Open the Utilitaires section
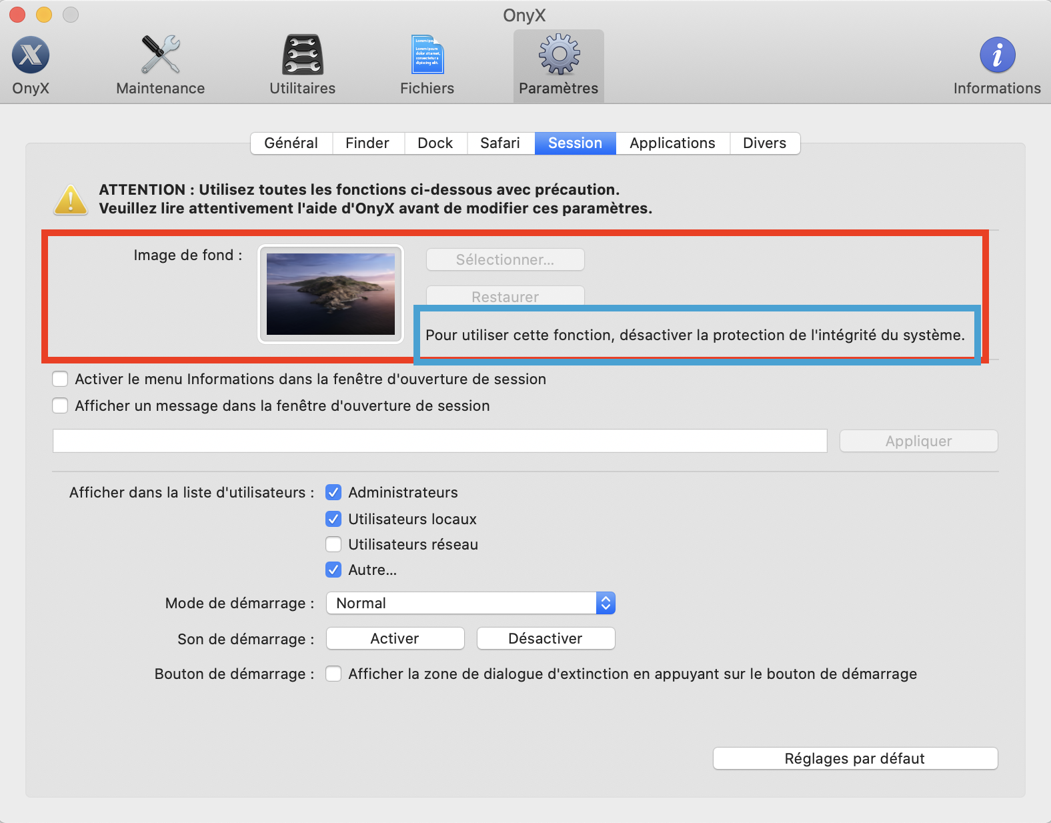This screenshot has height=823, width=1051. [303, 65]
